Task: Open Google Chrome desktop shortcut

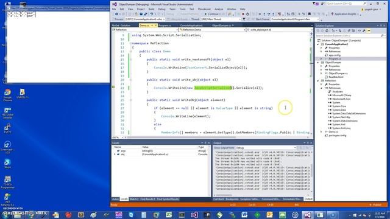Action: (7, 95)
